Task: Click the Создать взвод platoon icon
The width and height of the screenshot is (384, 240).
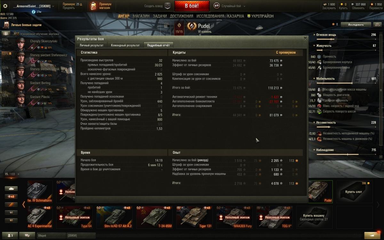Action: (x=167, y=6)
